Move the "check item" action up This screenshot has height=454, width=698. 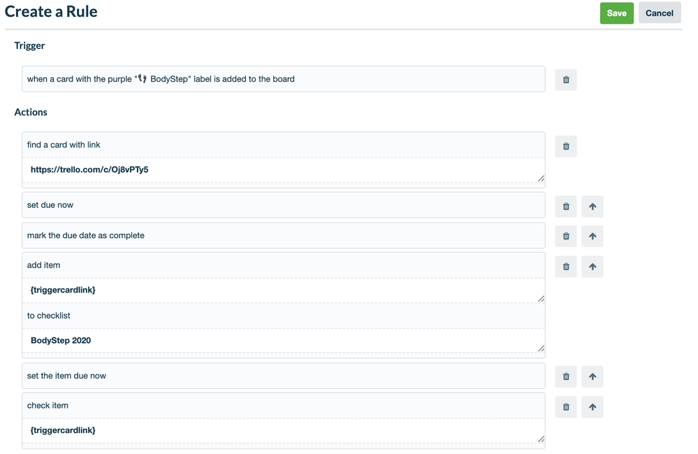592,407
